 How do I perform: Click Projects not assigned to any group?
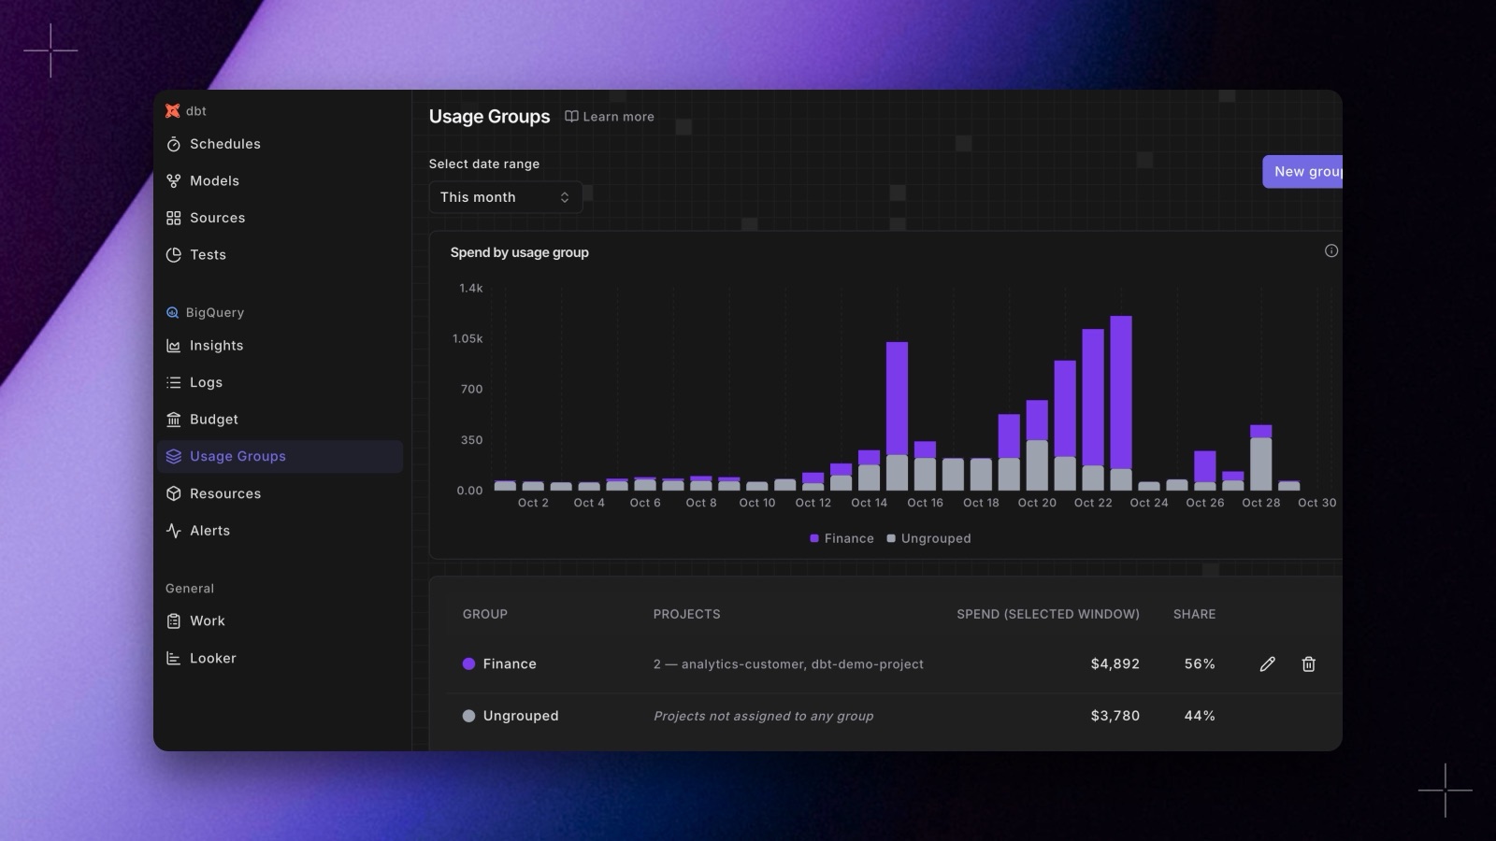763,716
